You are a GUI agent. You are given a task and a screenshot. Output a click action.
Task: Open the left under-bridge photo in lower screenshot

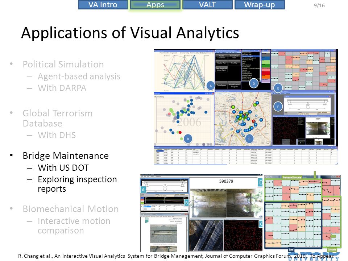[x=208, y=203]
